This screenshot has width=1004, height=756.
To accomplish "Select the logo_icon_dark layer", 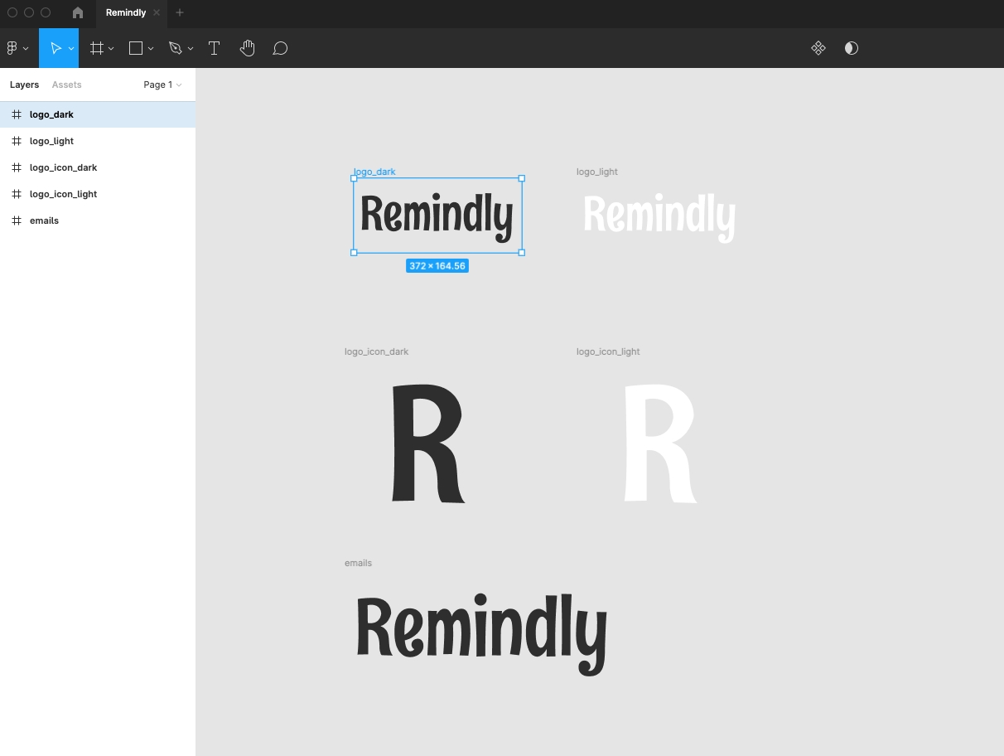I will click(x=63, y=167).
